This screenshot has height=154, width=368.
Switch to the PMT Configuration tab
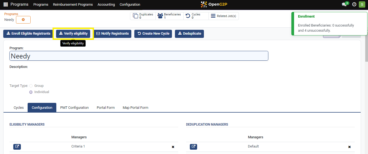74,107
